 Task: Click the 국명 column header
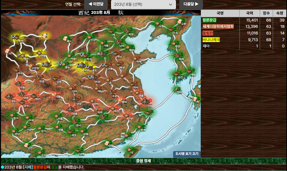tap(220, 13)
